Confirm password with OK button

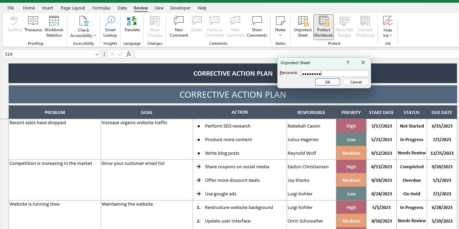[327, 82]
